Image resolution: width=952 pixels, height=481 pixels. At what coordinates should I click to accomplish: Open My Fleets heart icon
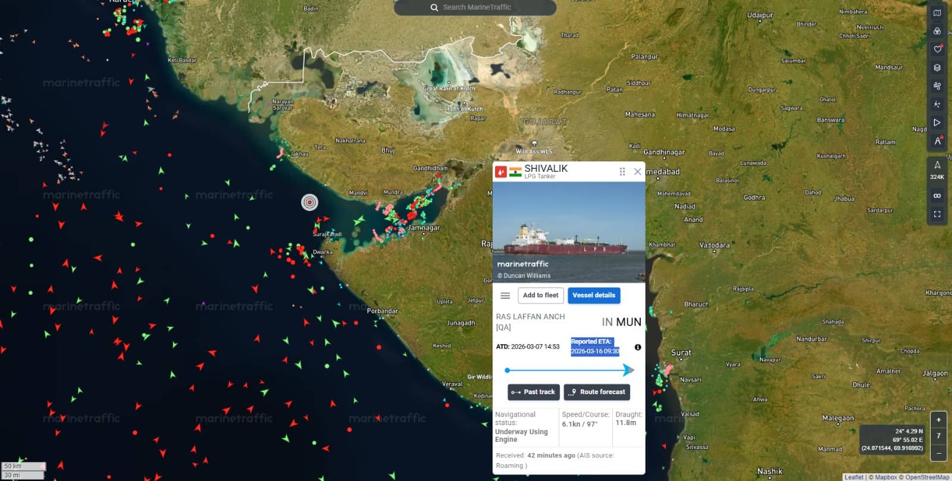click(937, 49)
